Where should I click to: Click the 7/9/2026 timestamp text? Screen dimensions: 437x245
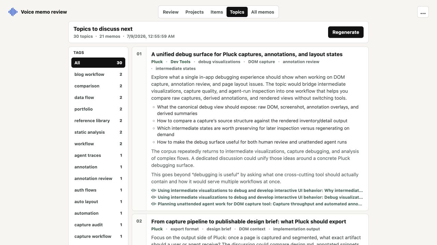pos(151,36)
